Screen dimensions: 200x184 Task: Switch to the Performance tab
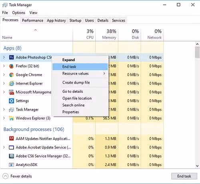tap(33, 20)
